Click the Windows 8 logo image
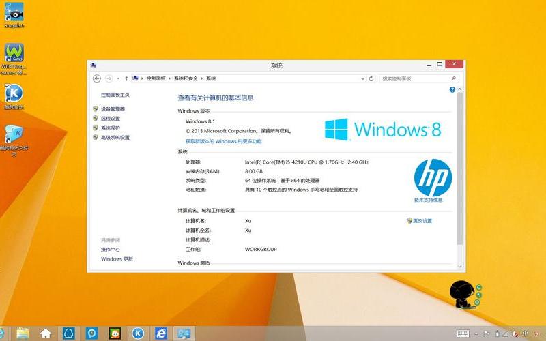Viewport: 546px width, 341px height. point(383,129)
